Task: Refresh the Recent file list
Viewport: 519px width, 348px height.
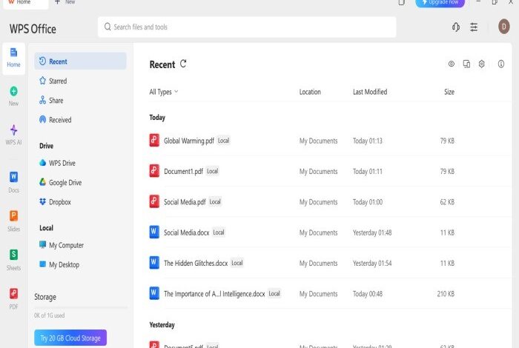Action: tap(183, 64)
